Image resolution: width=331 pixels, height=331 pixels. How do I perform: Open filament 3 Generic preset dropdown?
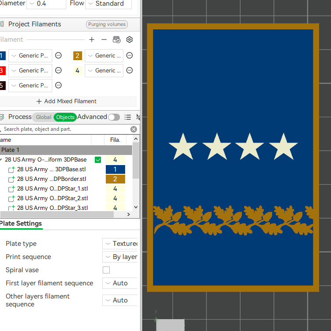(30, 71)
